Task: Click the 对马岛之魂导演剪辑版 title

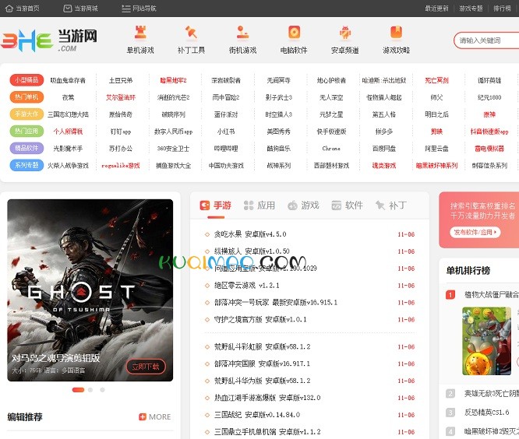Action: pyautogui.click(x=55, y=358)
